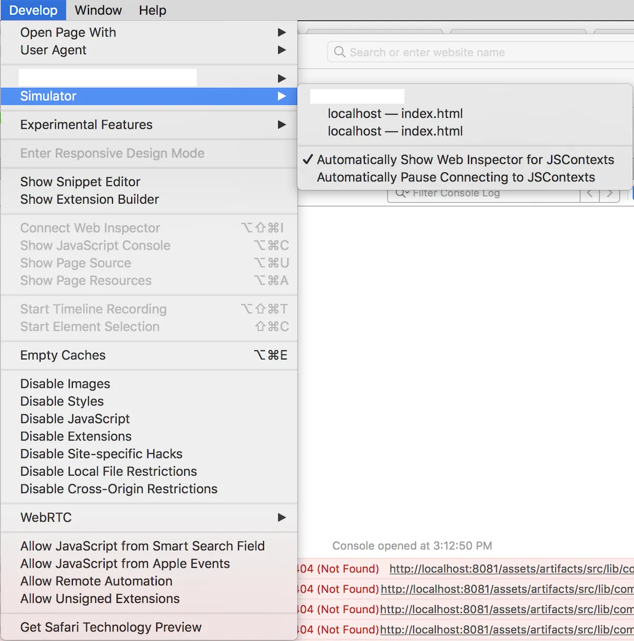The height and width of the screenshot is (641, 634).
Task: Open second 404 Not Found localhost link
Action: point(507,589)
